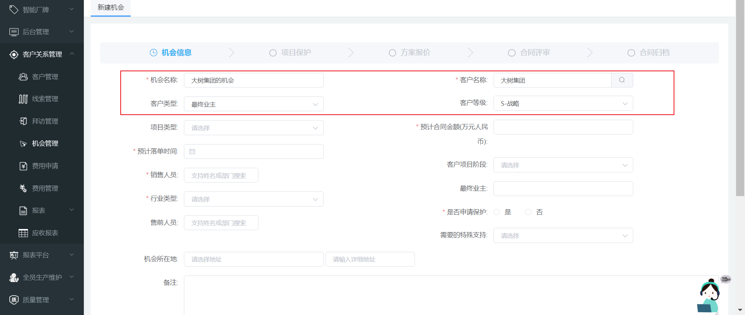Viewport: 745px width, 315px height.
Task: Go to 拜访管理 in sidebar
Action: [45, 121]
